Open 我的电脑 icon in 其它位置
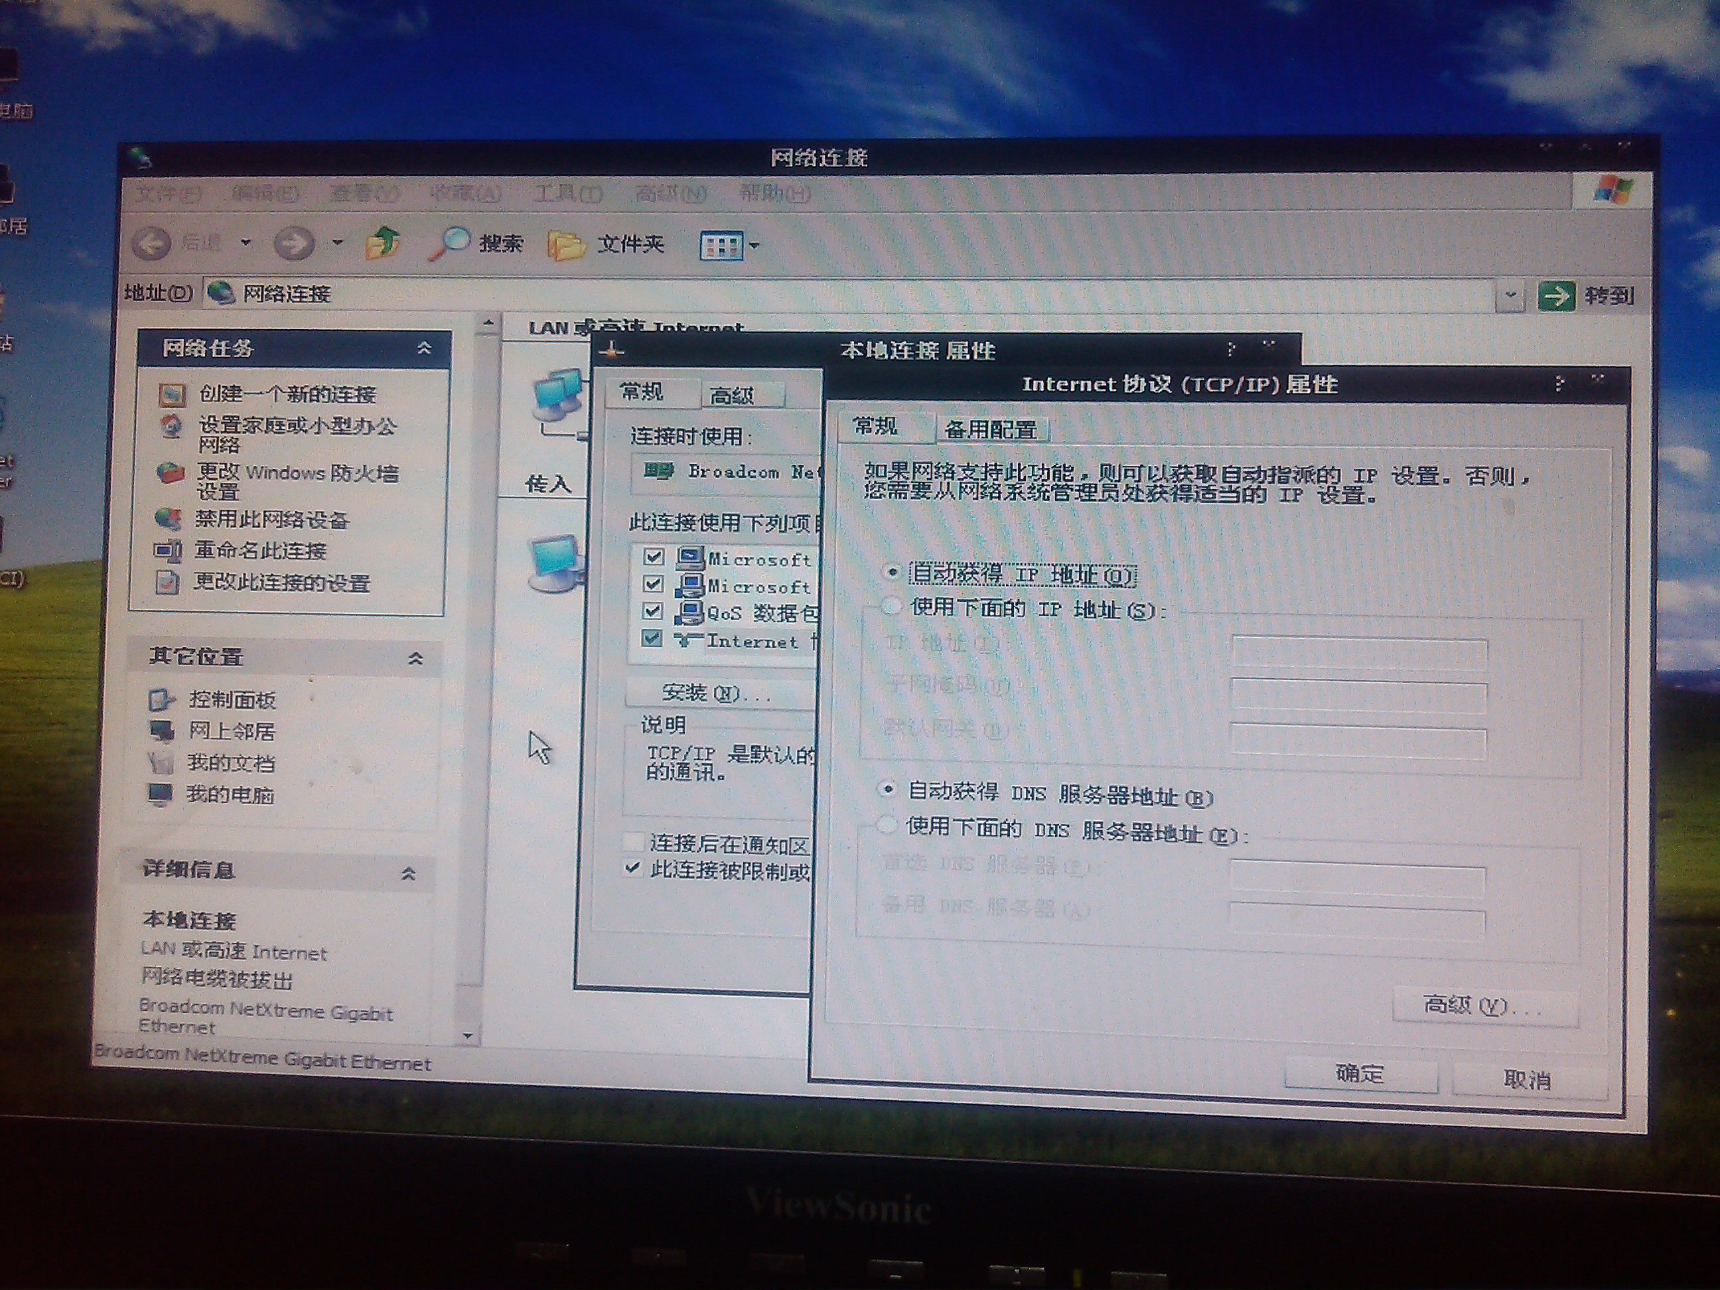1720x1290 pixels. coord(160,795)
